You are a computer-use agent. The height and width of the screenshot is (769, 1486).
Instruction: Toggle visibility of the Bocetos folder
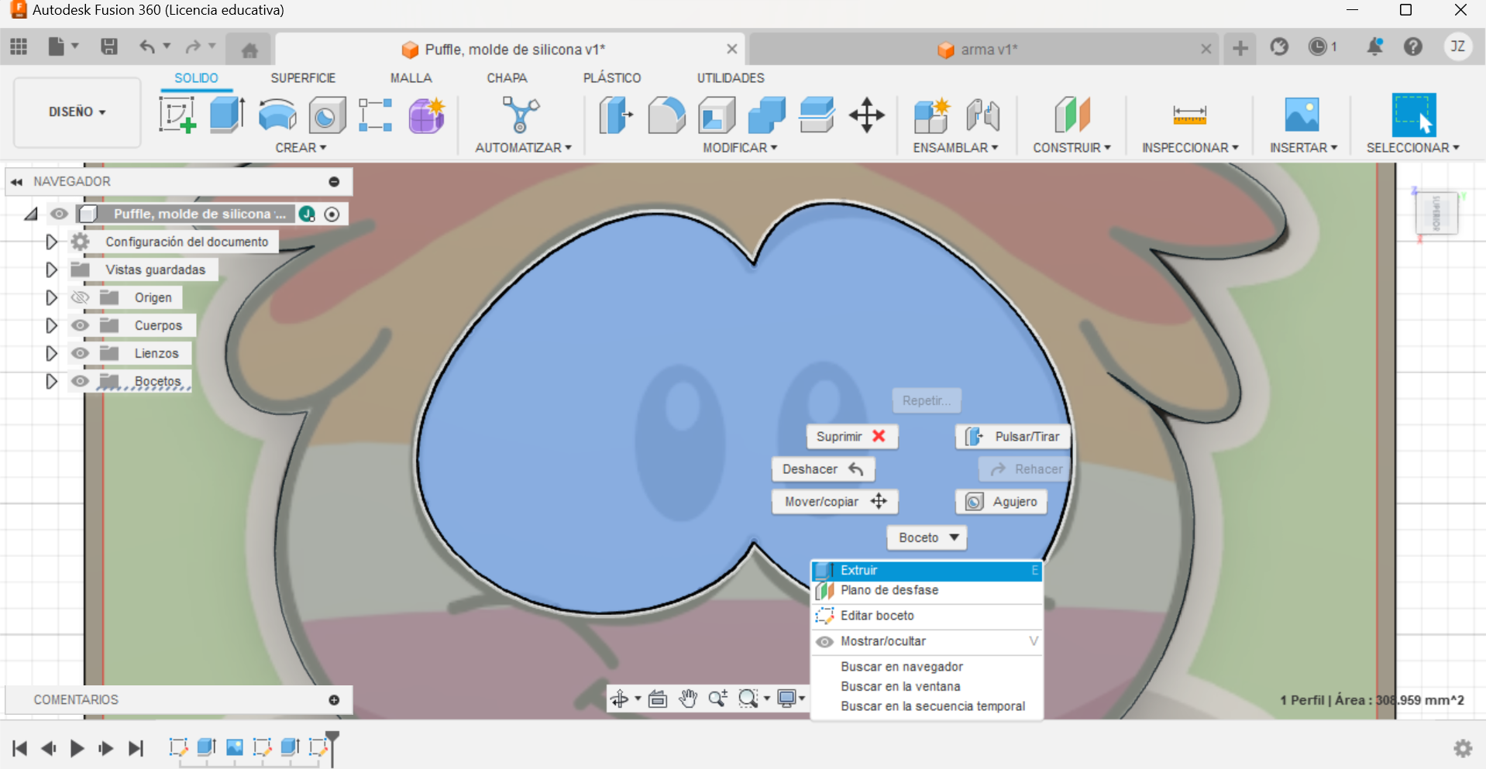pyautogui.click(x=80, y=381)
